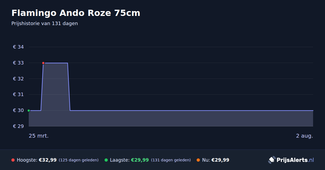Click the Nu €29,99 current price
This screenshot has height=170, width=325.
220,160
